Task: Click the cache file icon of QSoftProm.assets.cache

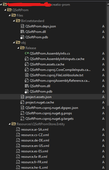Action: pyautogui.click(x=27, y=64)
